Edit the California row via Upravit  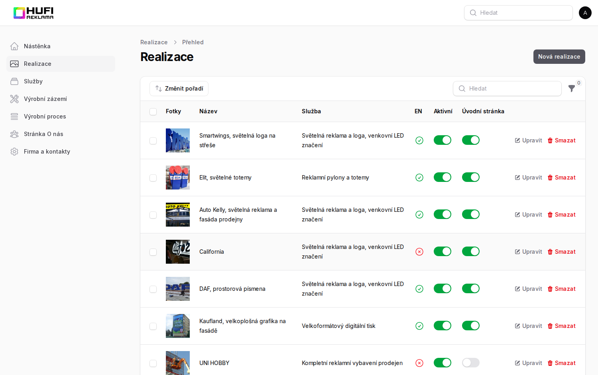(x=529, y=252)
